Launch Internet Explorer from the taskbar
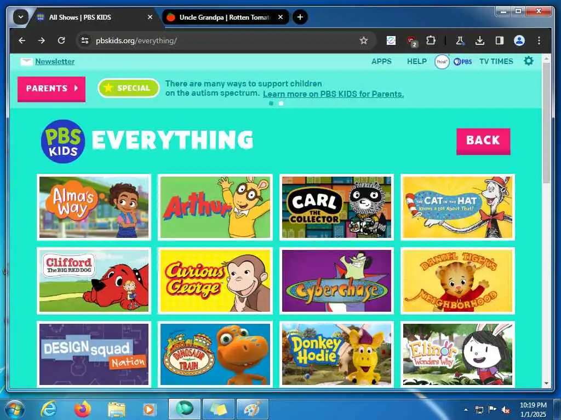This screenshot has height=420, width=561. [x=49, y=409]
